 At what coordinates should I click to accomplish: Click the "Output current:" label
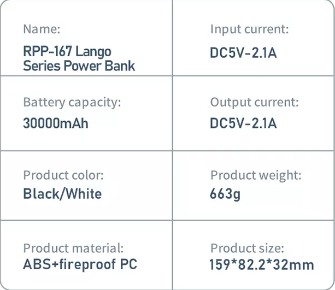254,102
